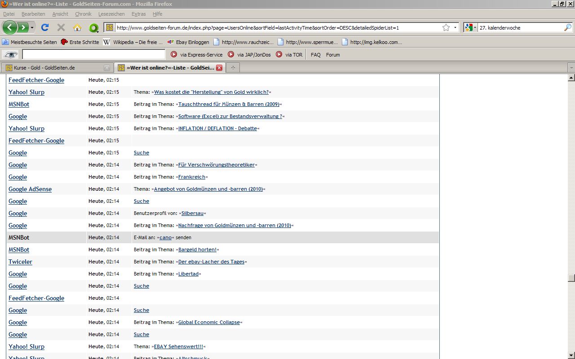Click the page scrollbar up arrow

tap(571, 78)
